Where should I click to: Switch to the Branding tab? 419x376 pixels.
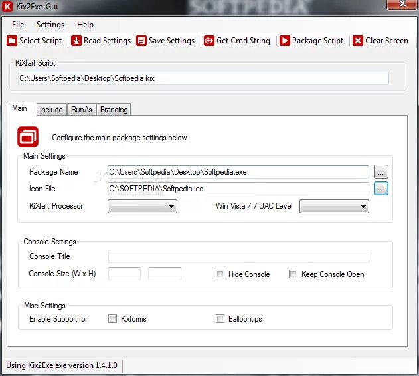(114, 110)
